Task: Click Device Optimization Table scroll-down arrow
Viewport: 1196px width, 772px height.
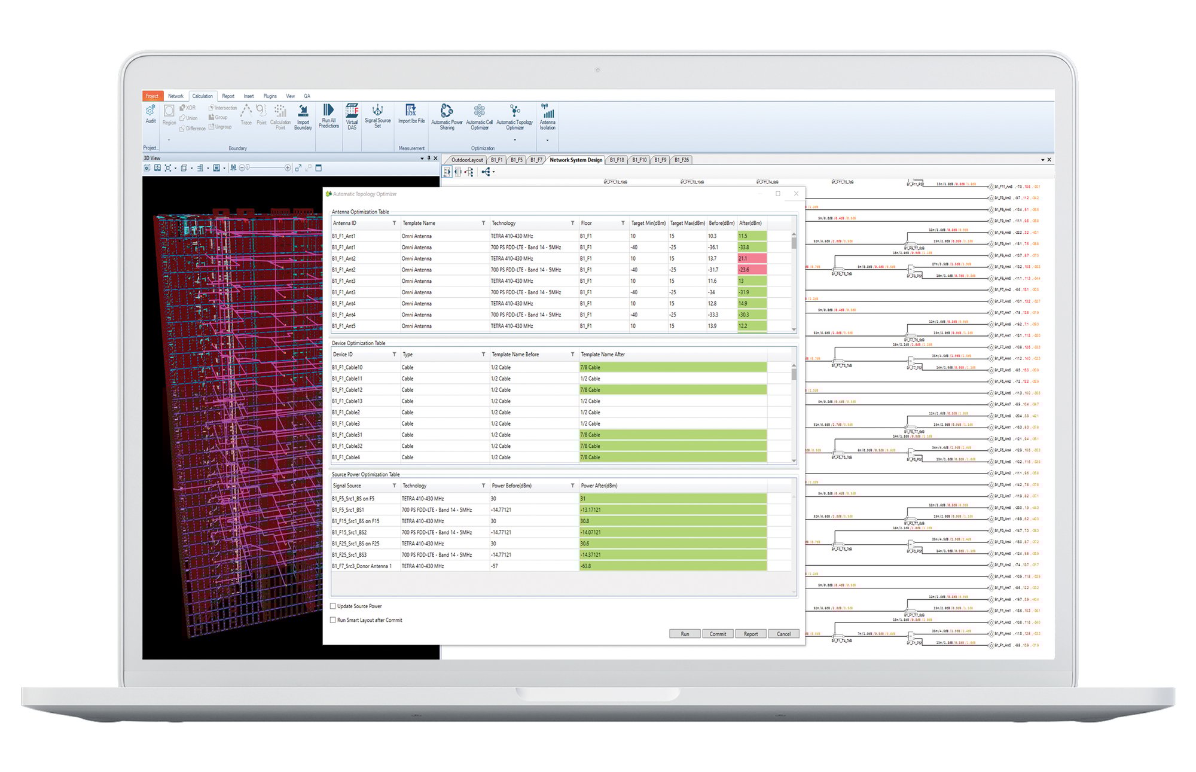Action: (794, 460)
